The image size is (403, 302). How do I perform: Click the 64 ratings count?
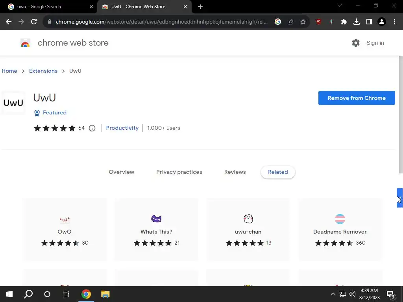click(x=81, y=128)
